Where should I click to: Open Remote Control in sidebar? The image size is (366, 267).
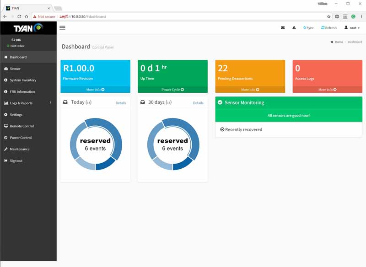pyautogui.click(x=28, y=126)
